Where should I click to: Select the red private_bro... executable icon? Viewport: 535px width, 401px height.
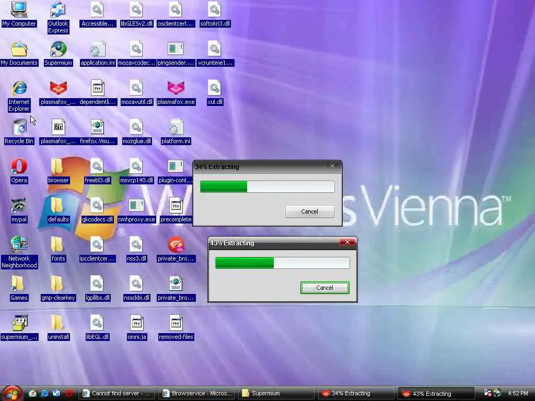coord(176,245)
